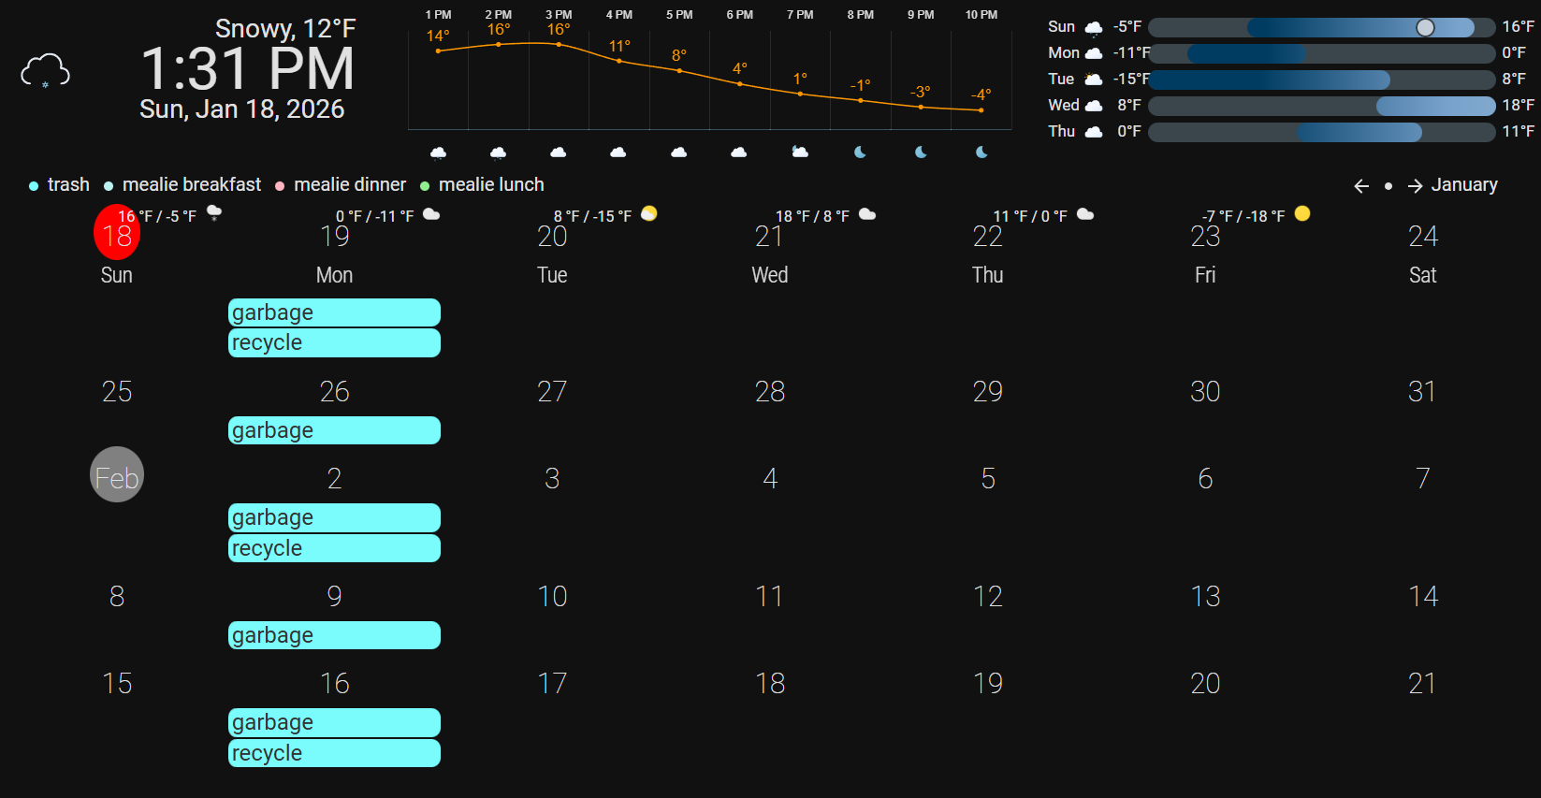
Task: Click the cloud icon in Thu forecast row
Action: (x=1093, y=132)
